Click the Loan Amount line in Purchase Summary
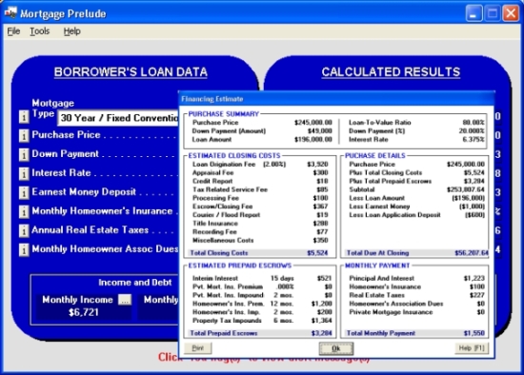Screen dimensions: 524x375 coord(262,140)
